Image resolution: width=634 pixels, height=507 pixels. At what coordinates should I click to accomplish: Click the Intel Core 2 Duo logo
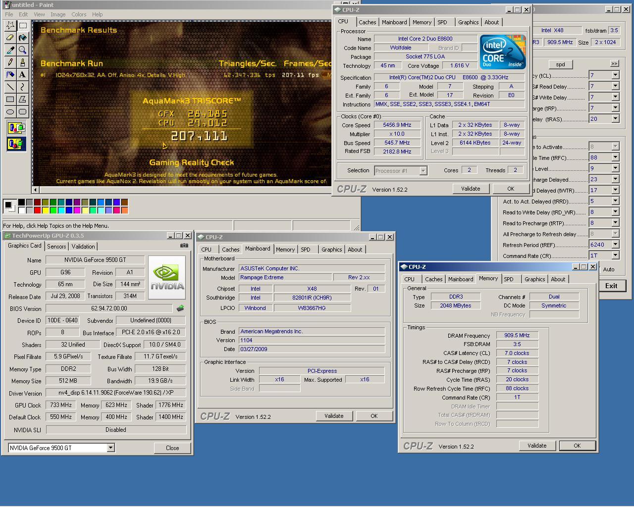pyautogui.click(x=502, y=52)
